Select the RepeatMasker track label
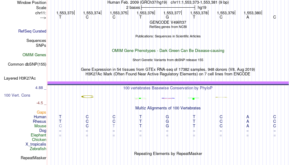Image resolution: width=289 pixels, height=165 pixels. point(33,158)
